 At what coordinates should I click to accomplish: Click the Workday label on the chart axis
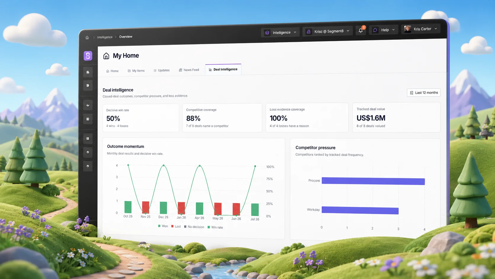coord(313,210)
